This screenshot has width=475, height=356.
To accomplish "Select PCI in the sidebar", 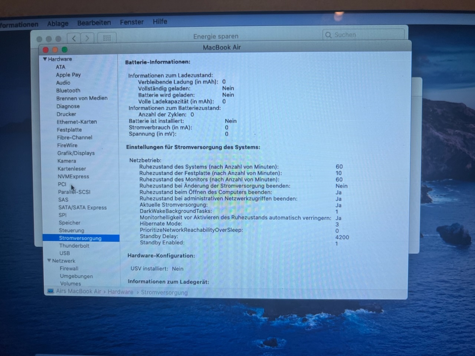I will tap(62, 184).
